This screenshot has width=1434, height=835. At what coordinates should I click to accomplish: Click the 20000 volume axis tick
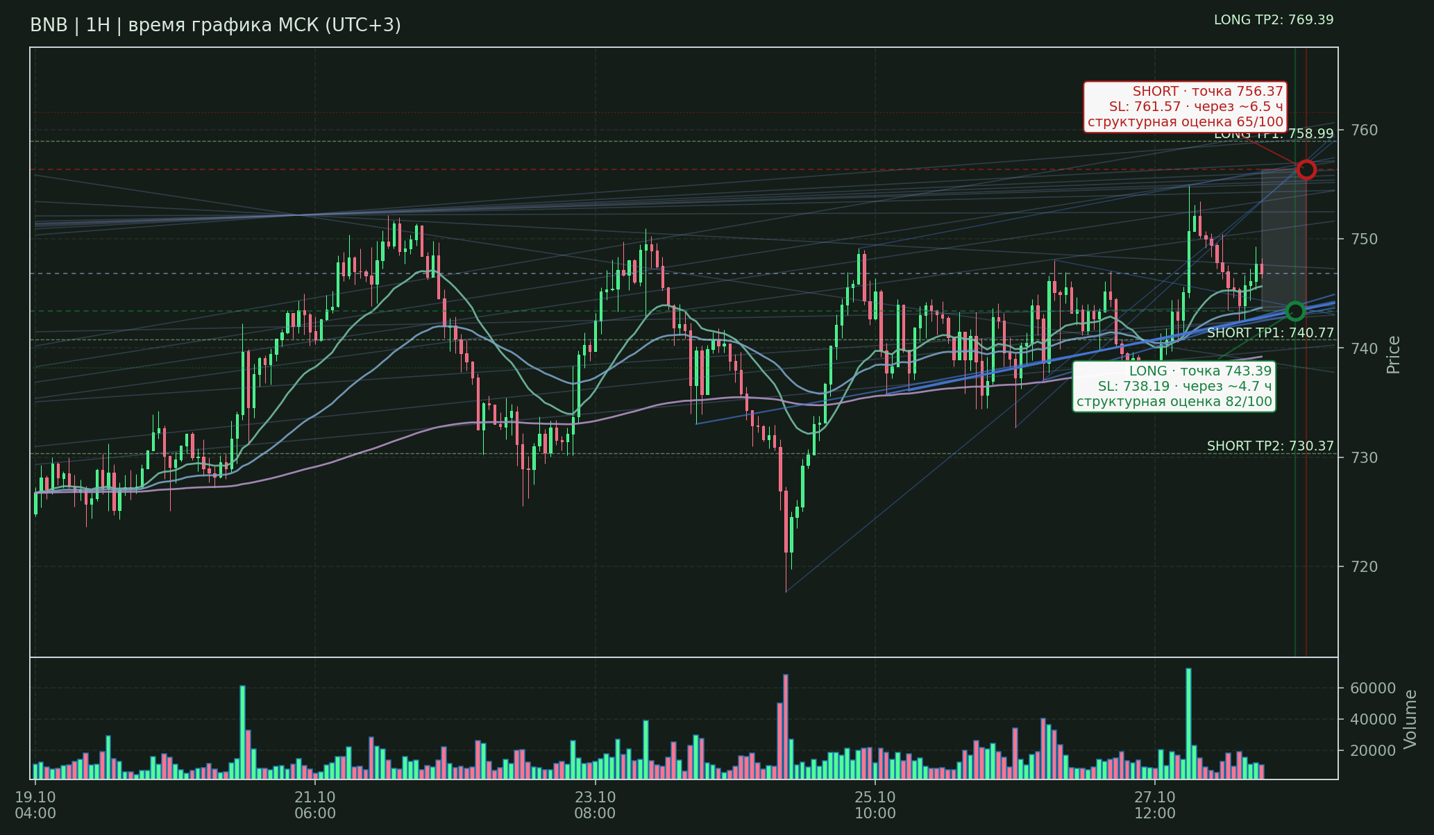click(x=1372, y=750)
